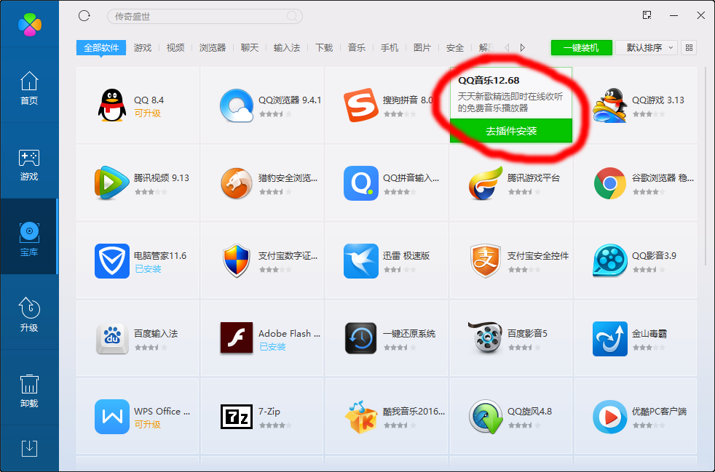The height and width of the screenshot is (472, 715).
Task: Switch to the 输入法 category tab
Action: [x=287, y=48]
